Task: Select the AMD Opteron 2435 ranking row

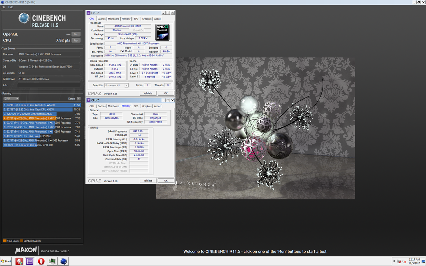Action: (42, 114)
